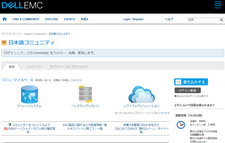Open FIND A COMMUNITY menu
Viewport: 225px width, 143px height.
[x=26, y=19]
